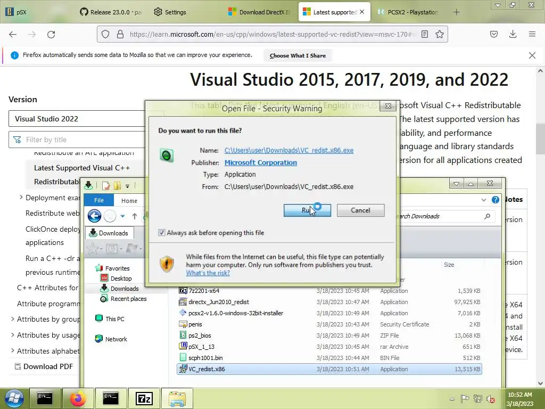Image resolution: width=545 pixels, height=409 pixels.
Task: Click the Firefox URL address field
Action: (272, 34)
